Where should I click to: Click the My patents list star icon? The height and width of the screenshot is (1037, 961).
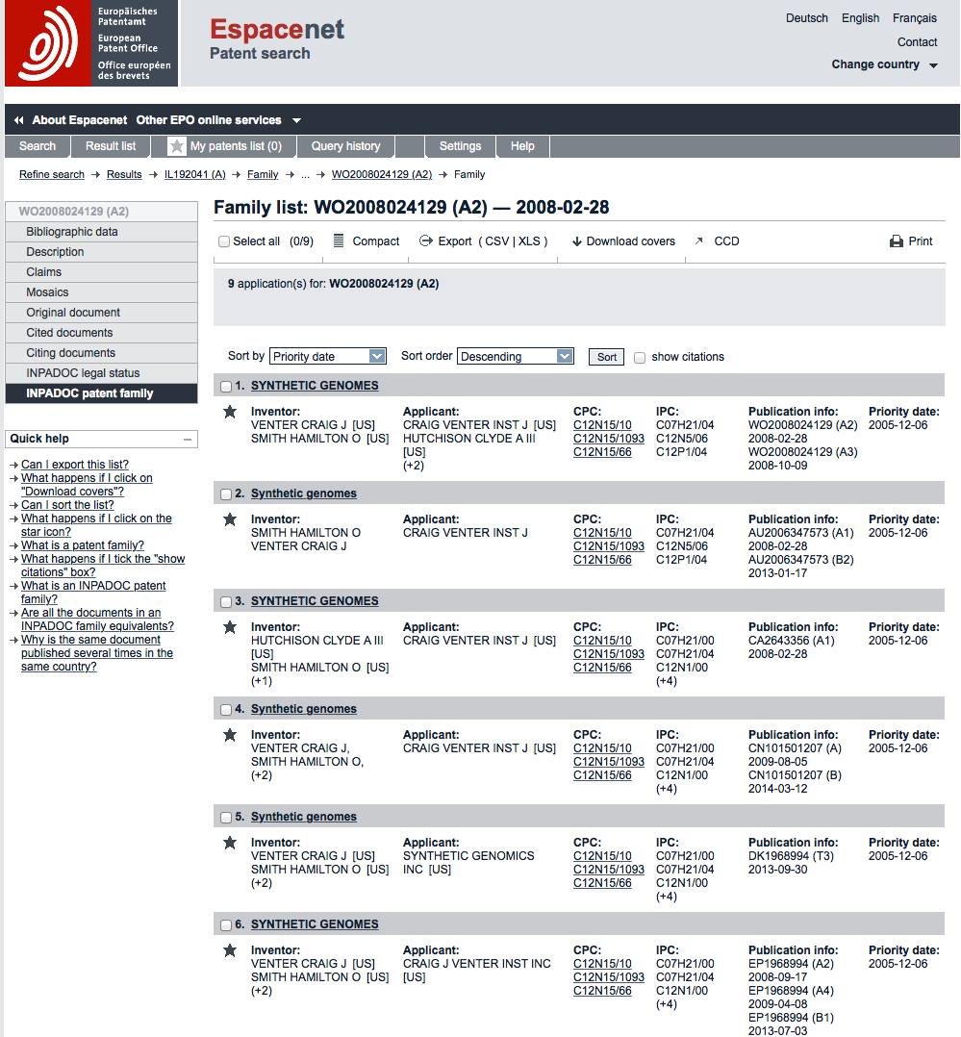[177, 146]
